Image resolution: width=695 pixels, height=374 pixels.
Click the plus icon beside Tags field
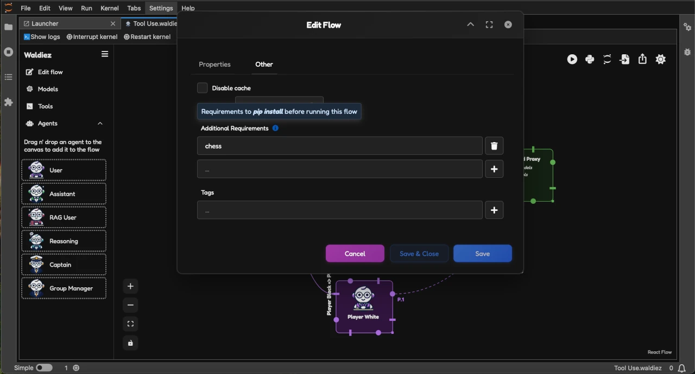(494, 210)
